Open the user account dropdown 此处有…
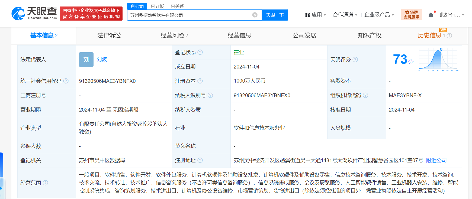The image size is (472, 199). [x=452, y=15]
